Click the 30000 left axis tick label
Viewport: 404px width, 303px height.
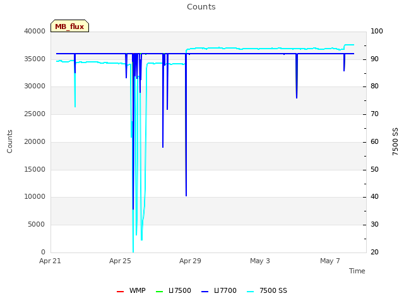click(35, 86)
